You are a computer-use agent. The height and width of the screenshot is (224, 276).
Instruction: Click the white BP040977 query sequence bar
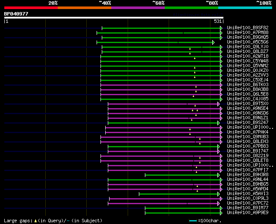(114, 18)
